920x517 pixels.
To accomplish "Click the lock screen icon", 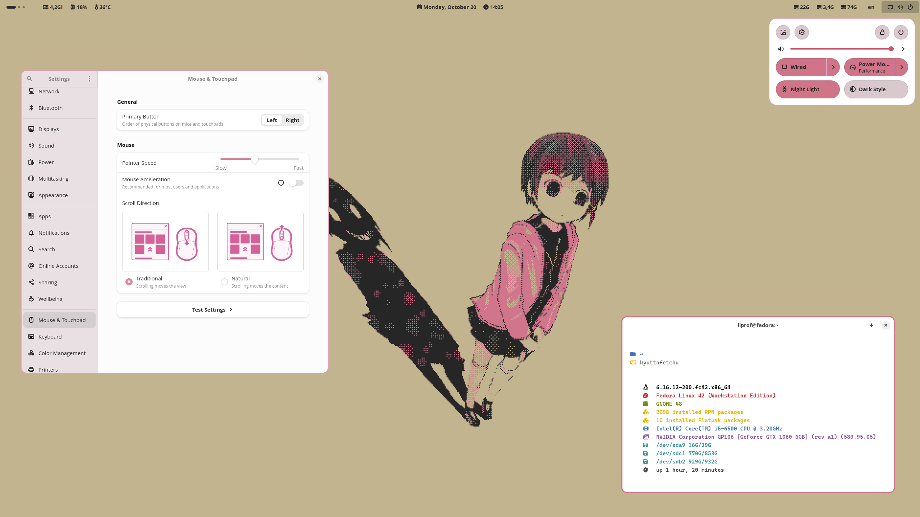I will coord(882,32).
